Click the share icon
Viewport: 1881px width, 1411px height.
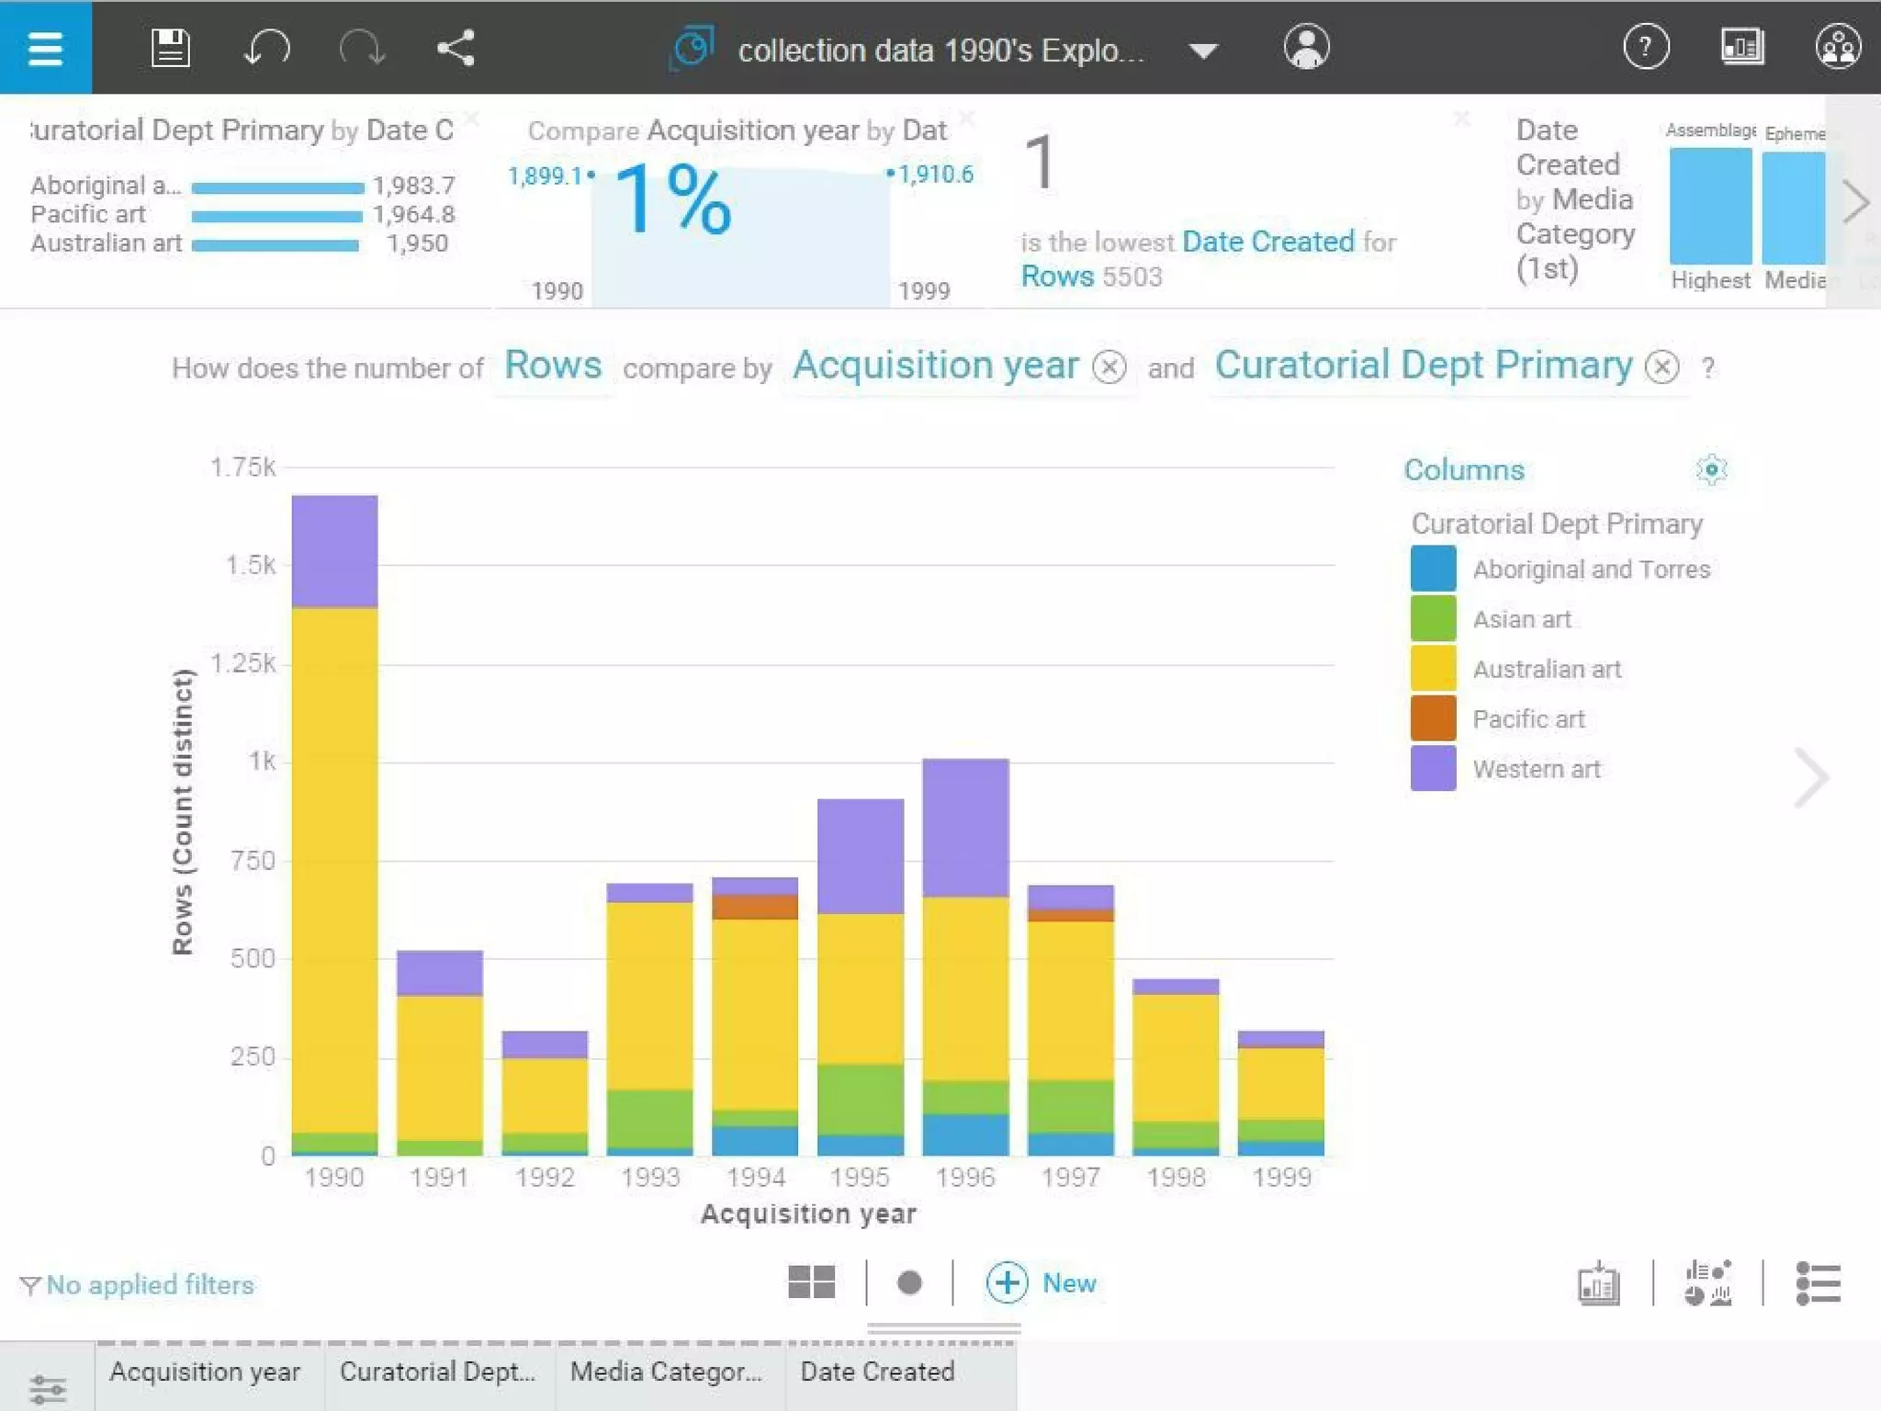click(456, 48)
